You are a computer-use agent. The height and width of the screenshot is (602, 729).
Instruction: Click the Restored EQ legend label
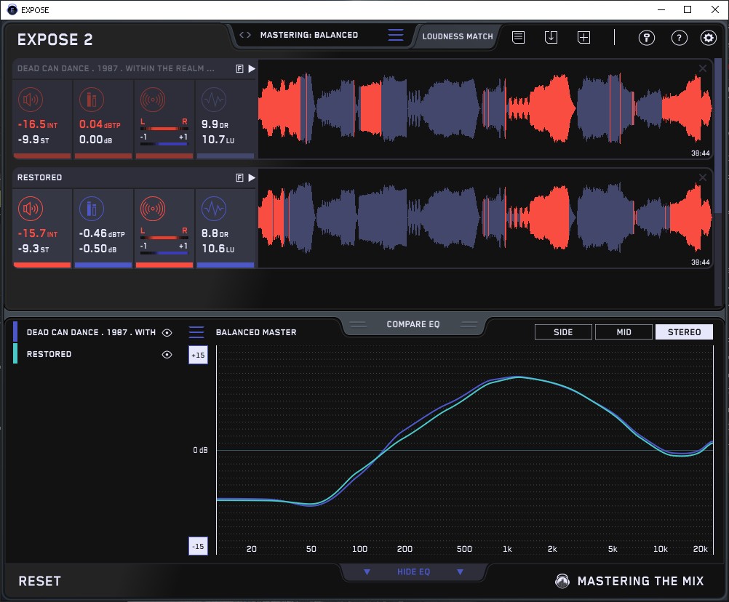click(49, 354)
